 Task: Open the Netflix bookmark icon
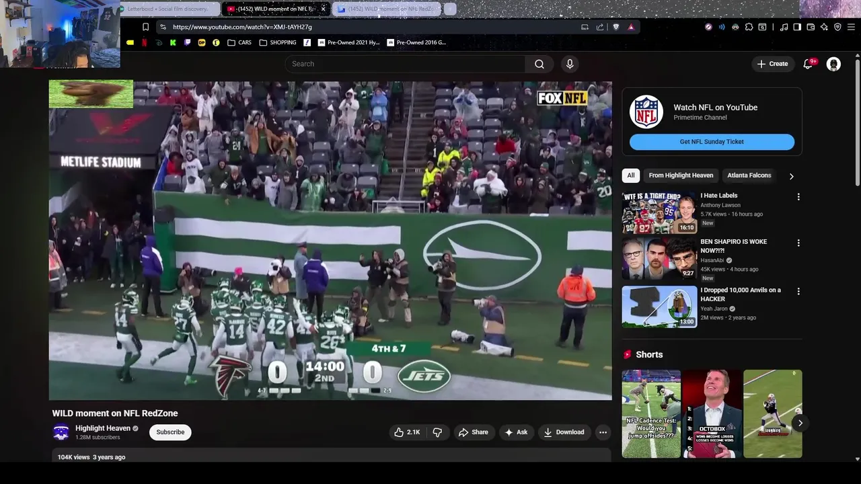pyautogui.click(x=144, y=42)
